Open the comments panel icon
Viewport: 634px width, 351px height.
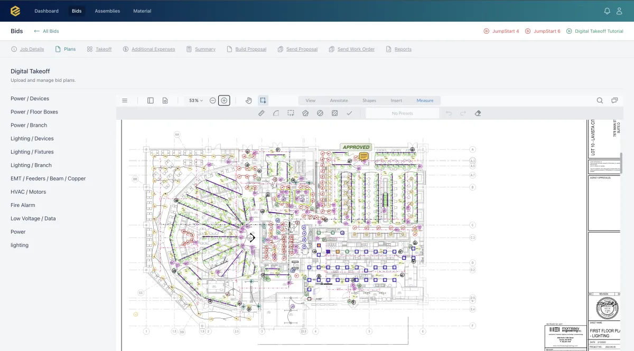614,100
